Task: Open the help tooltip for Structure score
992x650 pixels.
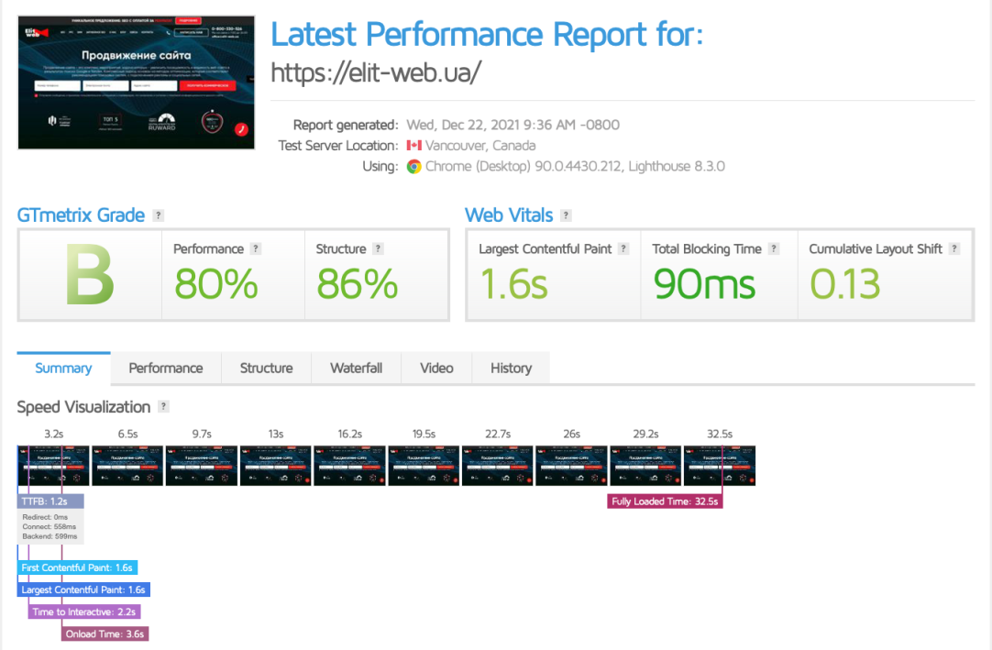Action: 378,248
